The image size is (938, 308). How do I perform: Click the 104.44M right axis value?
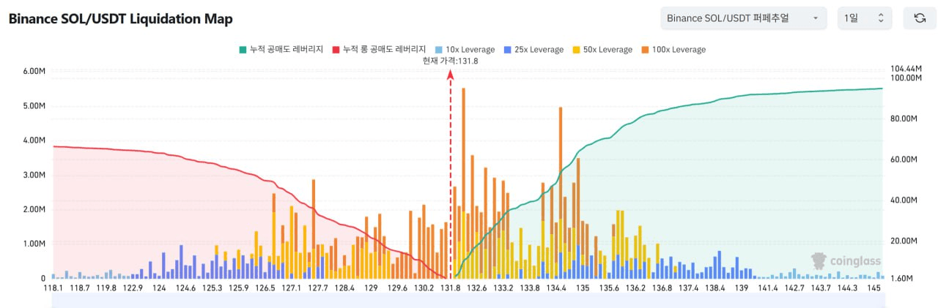point(904,67)
